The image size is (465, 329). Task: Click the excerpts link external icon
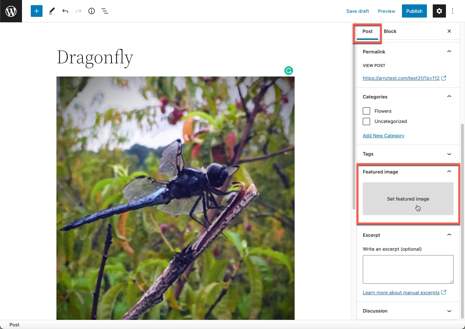click(444, 292)
